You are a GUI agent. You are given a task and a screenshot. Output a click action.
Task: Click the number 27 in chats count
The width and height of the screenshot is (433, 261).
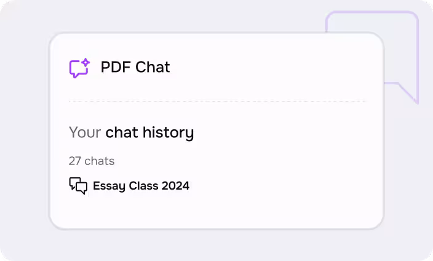75,161
